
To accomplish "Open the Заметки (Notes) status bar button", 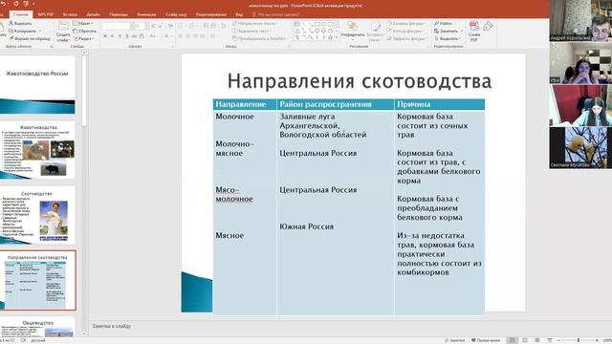I will click(455, 340).
